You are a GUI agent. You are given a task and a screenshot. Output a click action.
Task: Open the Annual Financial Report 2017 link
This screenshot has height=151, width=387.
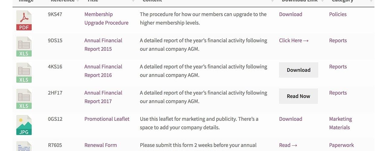coord(103,97)
